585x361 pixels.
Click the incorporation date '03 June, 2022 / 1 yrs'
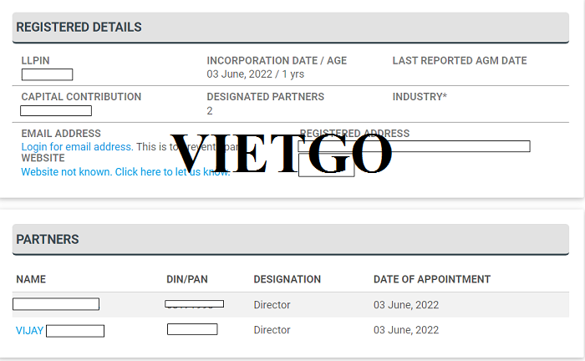[256, 74]
